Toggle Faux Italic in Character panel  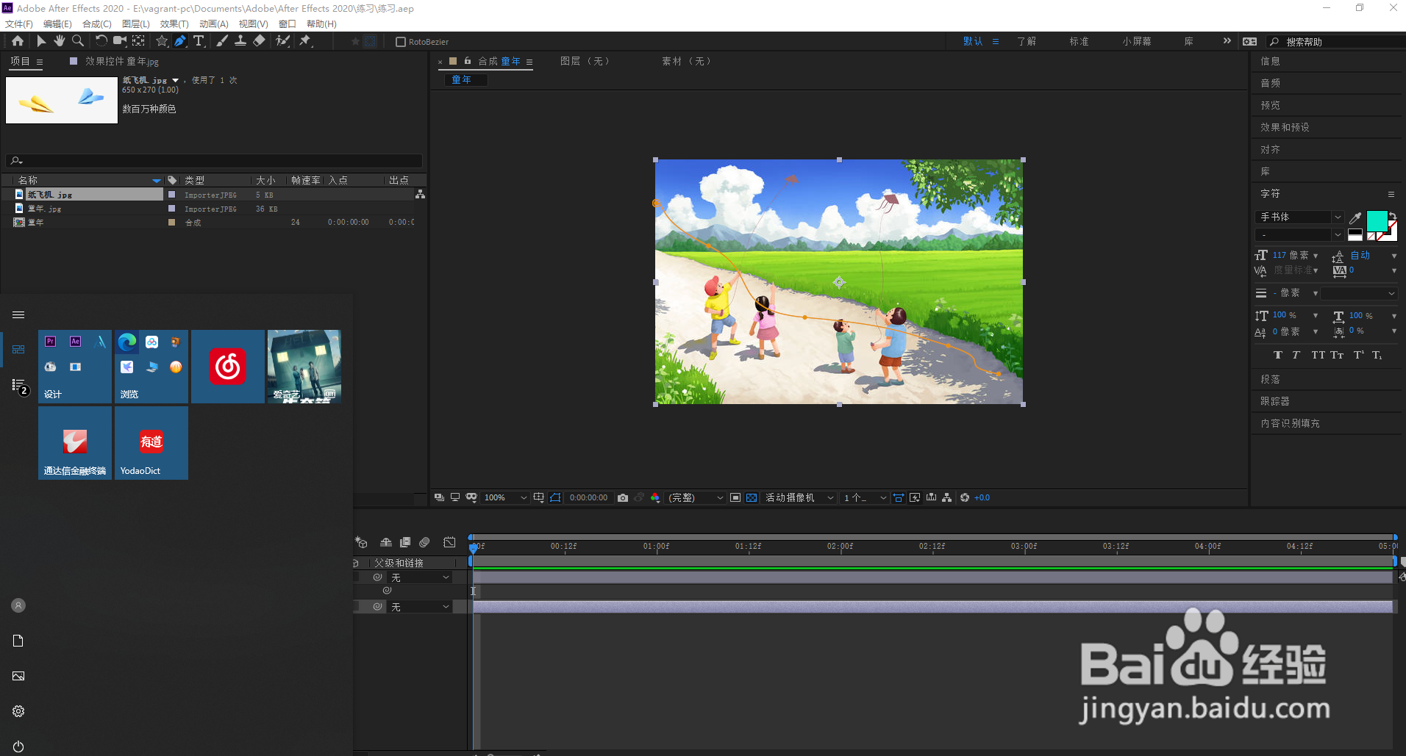point(1296,355)
